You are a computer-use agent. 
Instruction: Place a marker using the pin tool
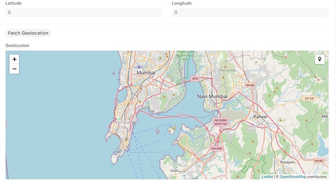click(x=320, y=59)
